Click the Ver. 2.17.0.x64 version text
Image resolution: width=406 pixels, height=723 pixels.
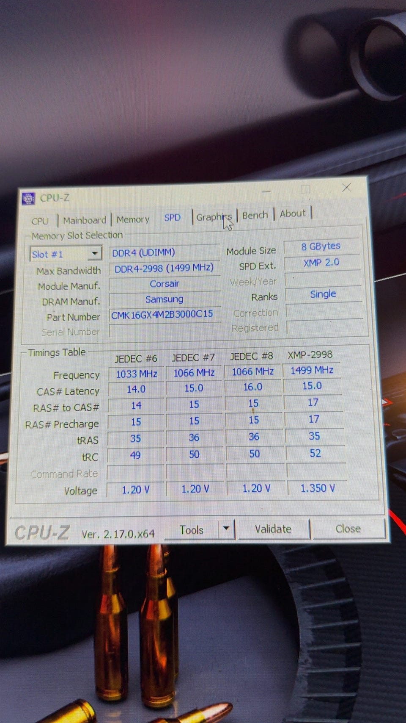(x=118, y=534)
